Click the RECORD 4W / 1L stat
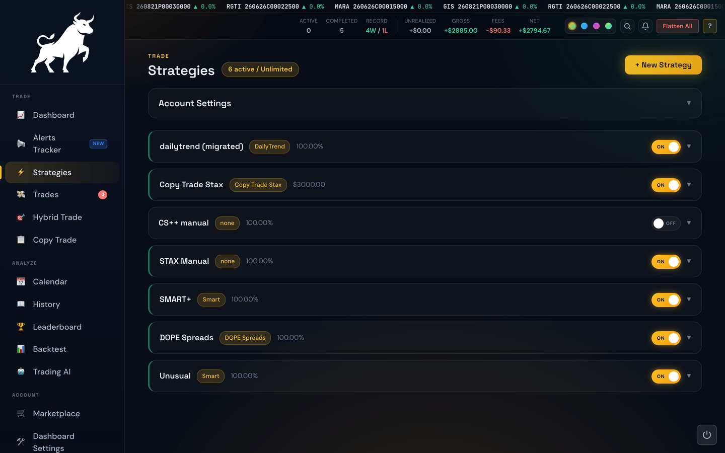 coord(377,26)
